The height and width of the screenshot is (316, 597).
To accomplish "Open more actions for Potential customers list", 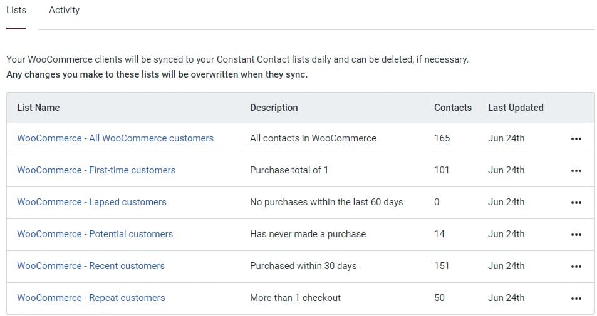I will (x=576, y=235).
